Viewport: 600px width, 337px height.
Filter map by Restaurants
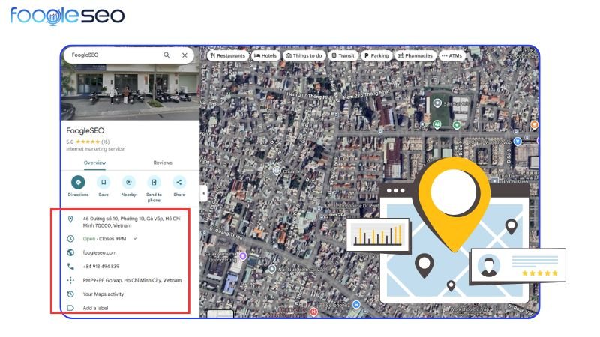[227, 55]
